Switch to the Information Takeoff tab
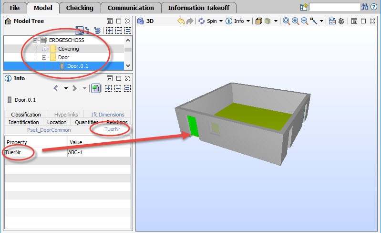Screen dimensions: 381x233 [x=199, y=8]
